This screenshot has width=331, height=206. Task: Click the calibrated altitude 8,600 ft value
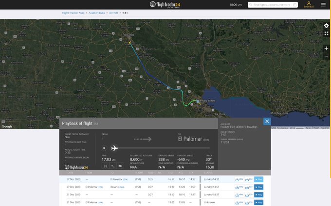(x=136, y=159)
